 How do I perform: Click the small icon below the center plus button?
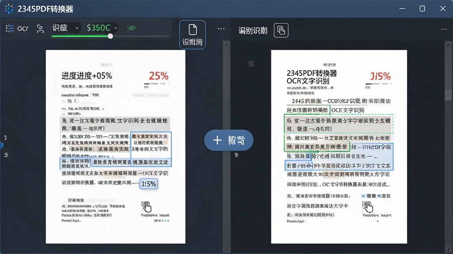pyautogui.click(x=236, y=155)
